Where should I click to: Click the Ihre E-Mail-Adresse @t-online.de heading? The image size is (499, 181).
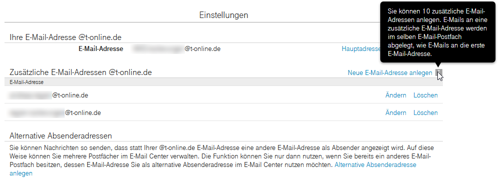coord(66,37)
